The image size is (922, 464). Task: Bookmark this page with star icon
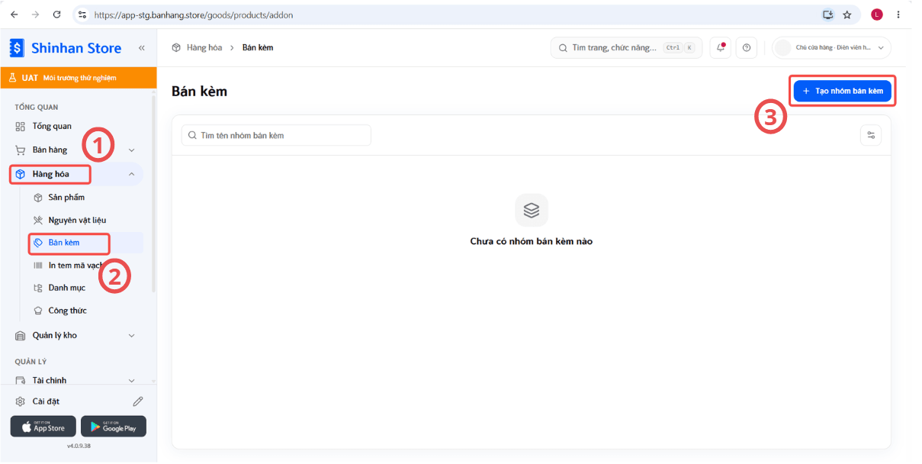[847, 14]
